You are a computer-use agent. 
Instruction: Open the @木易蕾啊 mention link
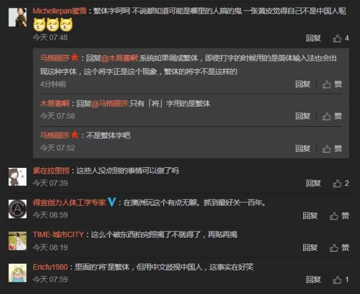(x=119, y=58)
